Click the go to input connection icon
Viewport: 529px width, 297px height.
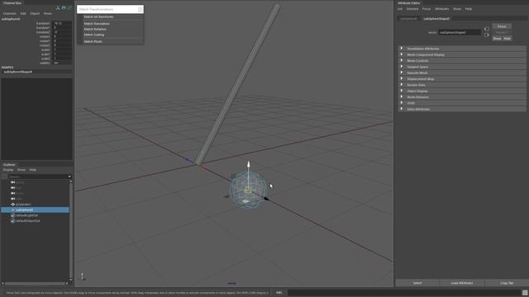click(x=487, y=29)
